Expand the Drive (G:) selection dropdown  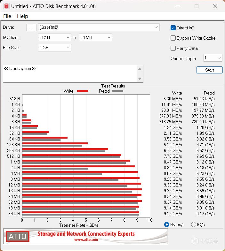(x=99, y=27)
